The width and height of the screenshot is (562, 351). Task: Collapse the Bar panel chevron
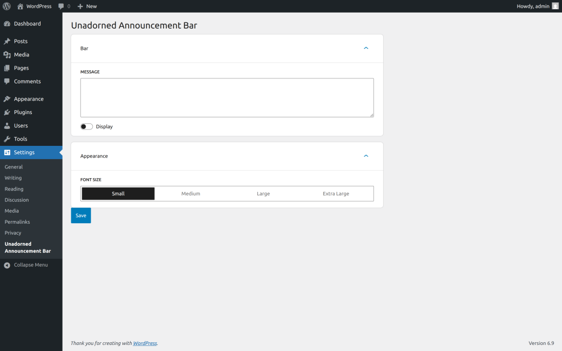click(x=366, y=48)
